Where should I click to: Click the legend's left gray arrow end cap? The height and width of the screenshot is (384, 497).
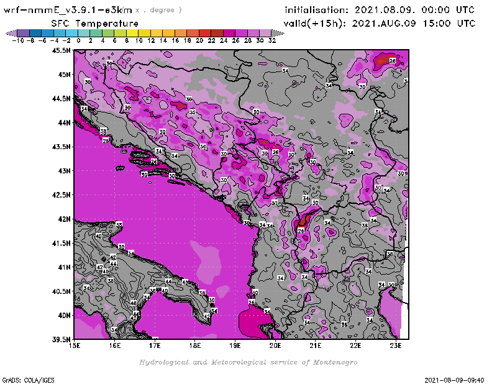pyautogui.click(x=10, y=32)
